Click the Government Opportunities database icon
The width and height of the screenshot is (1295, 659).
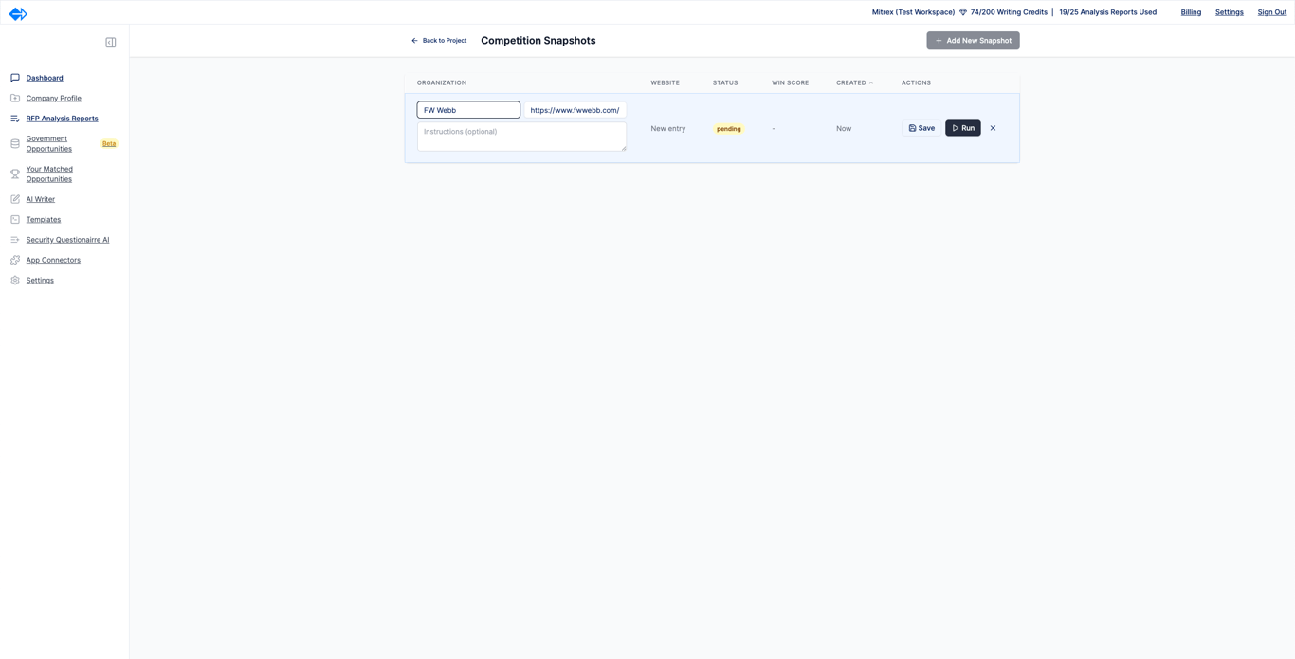[x=15, y=144]
